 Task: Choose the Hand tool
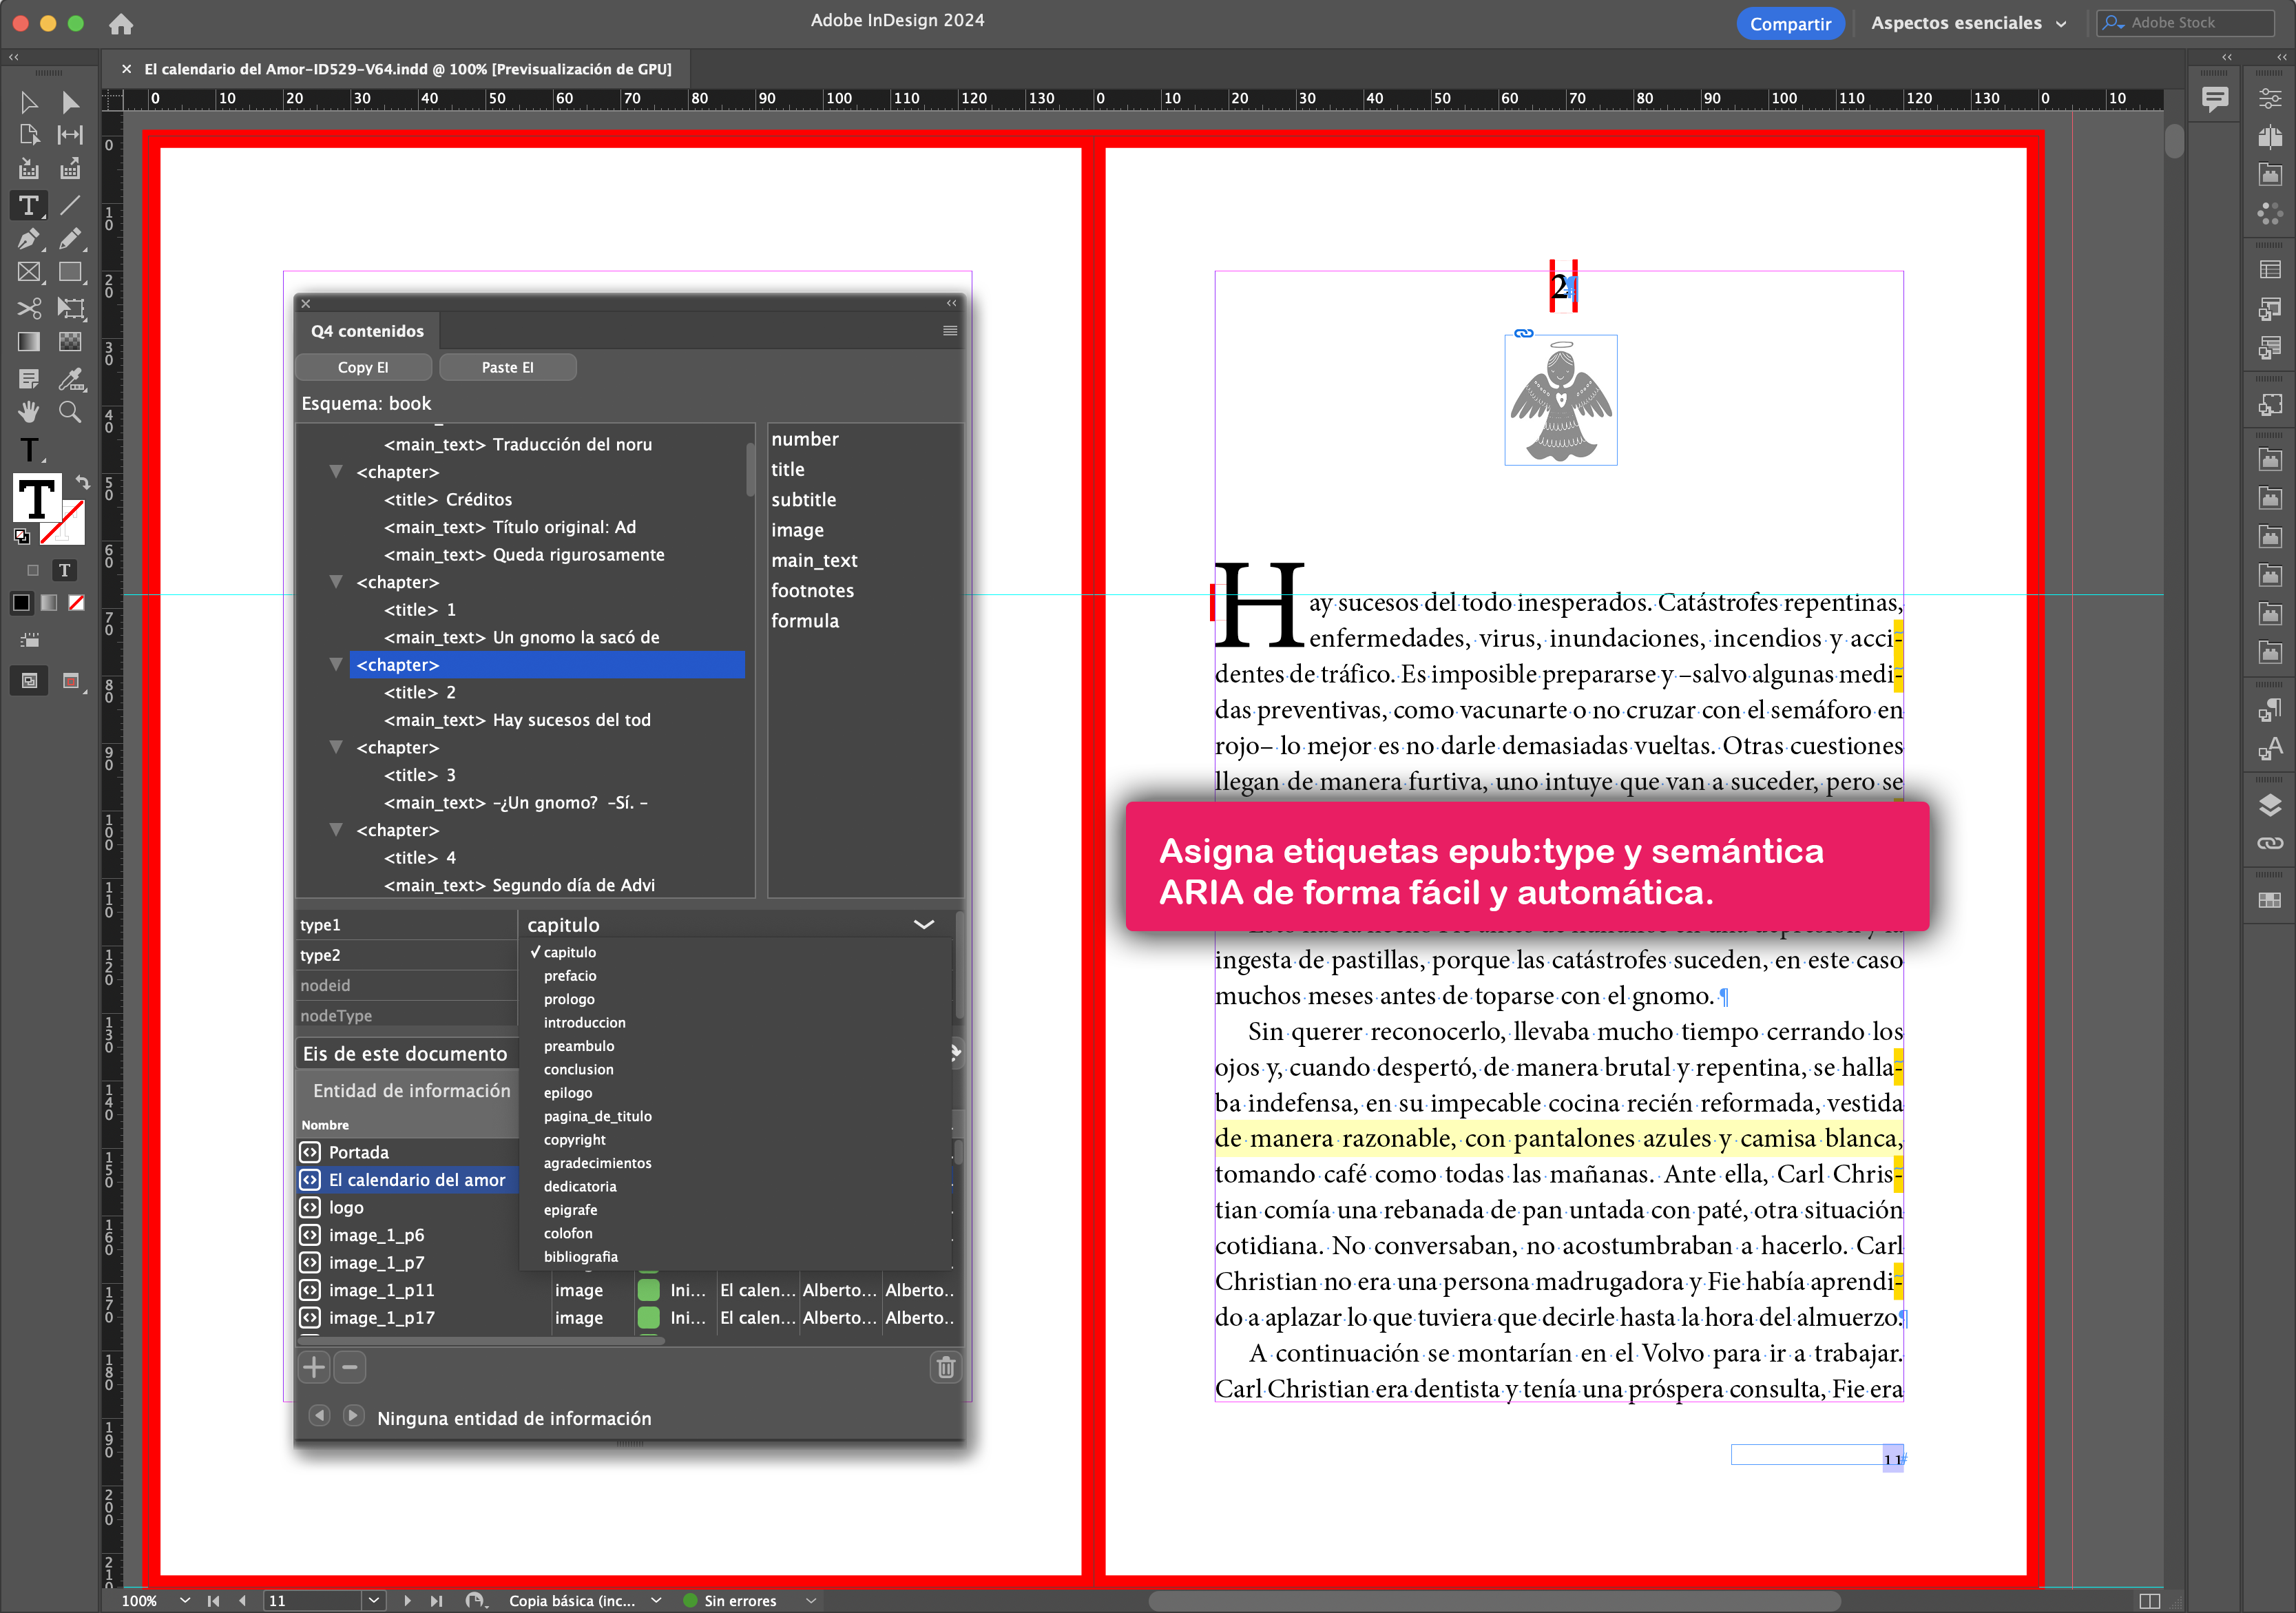click(28, 412)
